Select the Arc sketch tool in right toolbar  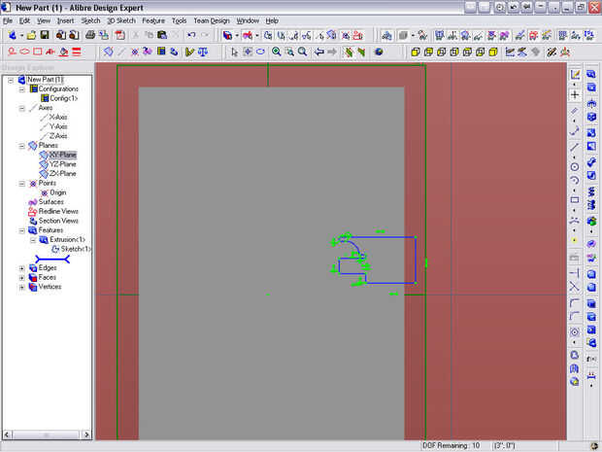coord(575,180)
